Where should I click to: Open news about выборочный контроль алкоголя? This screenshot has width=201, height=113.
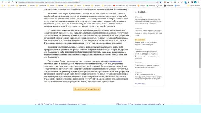[x=148, y=22]
